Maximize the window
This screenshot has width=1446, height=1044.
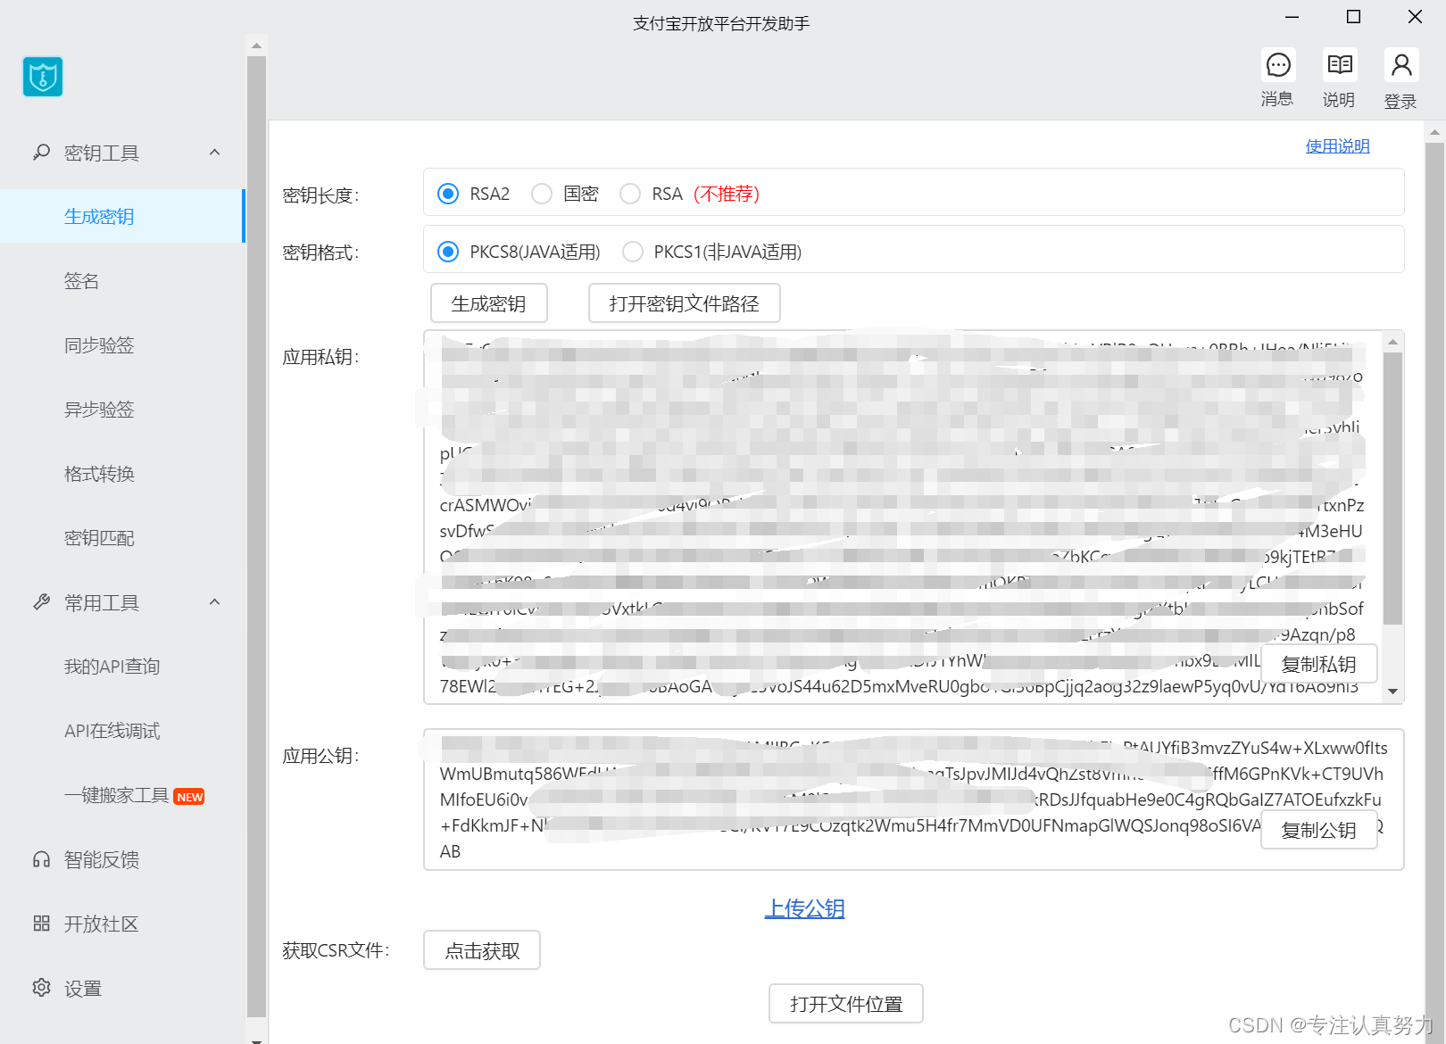1353,17
